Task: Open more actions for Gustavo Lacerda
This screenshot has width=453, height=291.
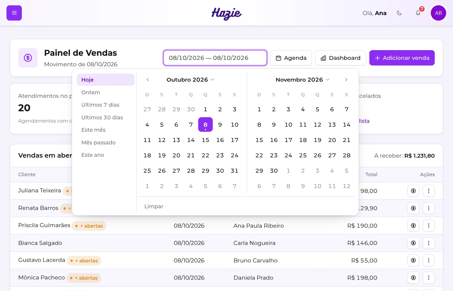Action: point(429,260)
